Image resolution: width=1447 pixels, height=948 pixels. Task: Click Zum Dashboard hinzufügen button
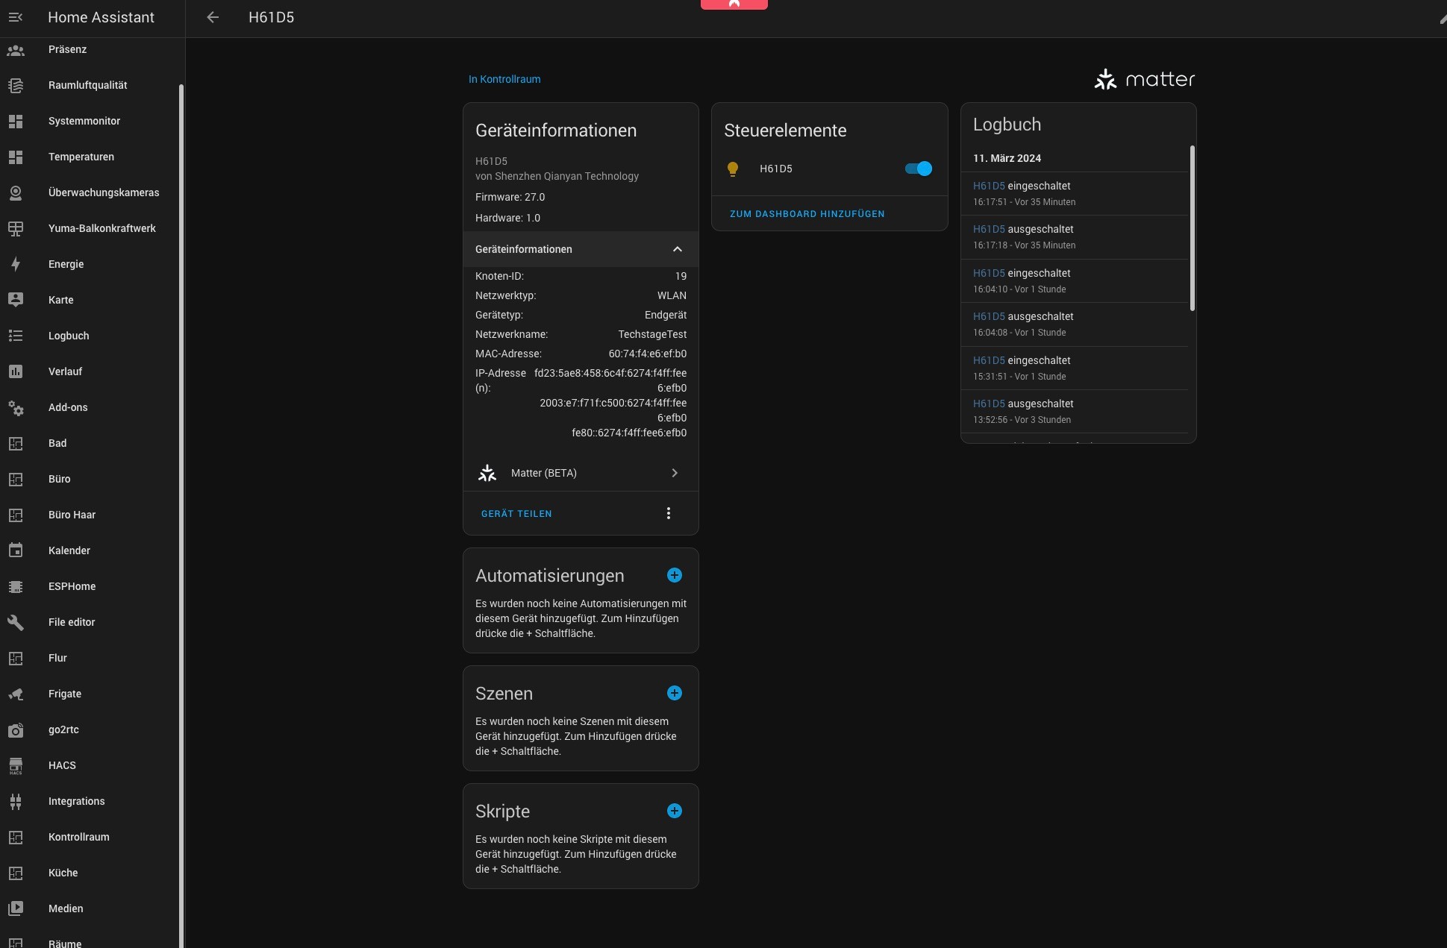[x=807, y=214]
